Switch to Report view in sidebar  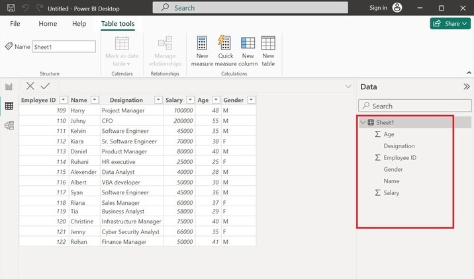pyautogui.click(x=9, y=87)
